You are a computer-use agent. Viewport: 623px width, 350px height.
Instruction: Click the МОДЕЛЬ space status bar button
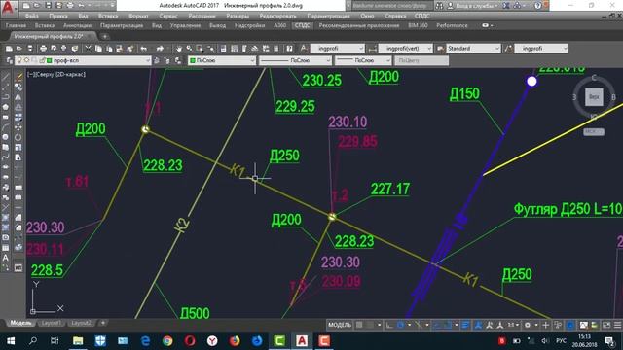pos(340,325)
